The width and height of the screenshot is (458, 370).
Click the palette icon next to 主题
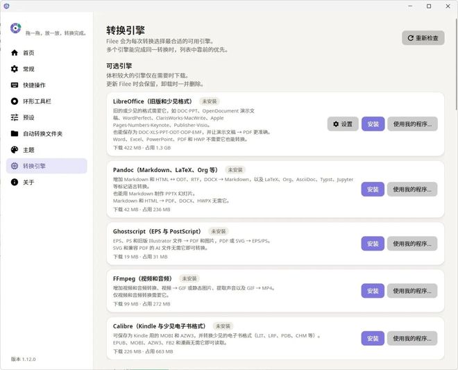(15, 150)
